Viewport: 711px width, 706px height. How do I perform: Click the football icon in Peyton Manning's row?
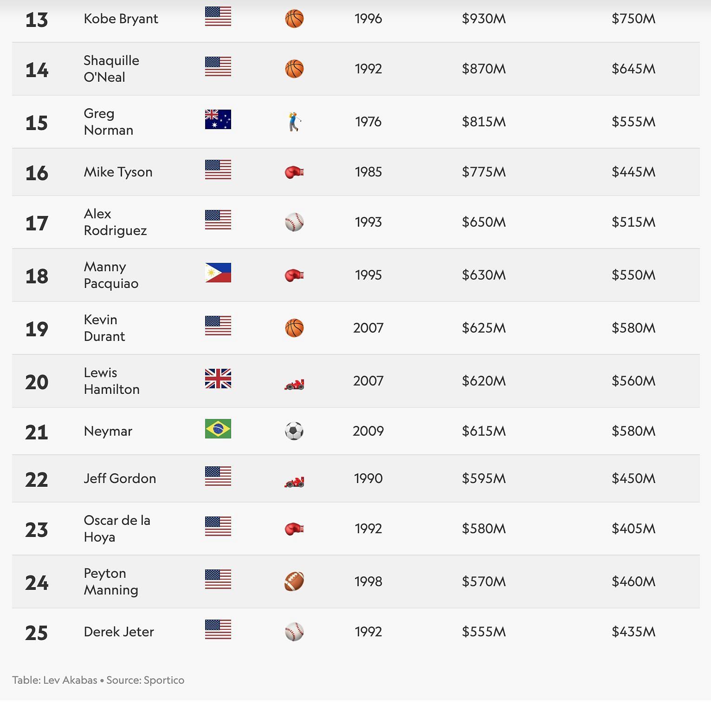click(294, 582)
